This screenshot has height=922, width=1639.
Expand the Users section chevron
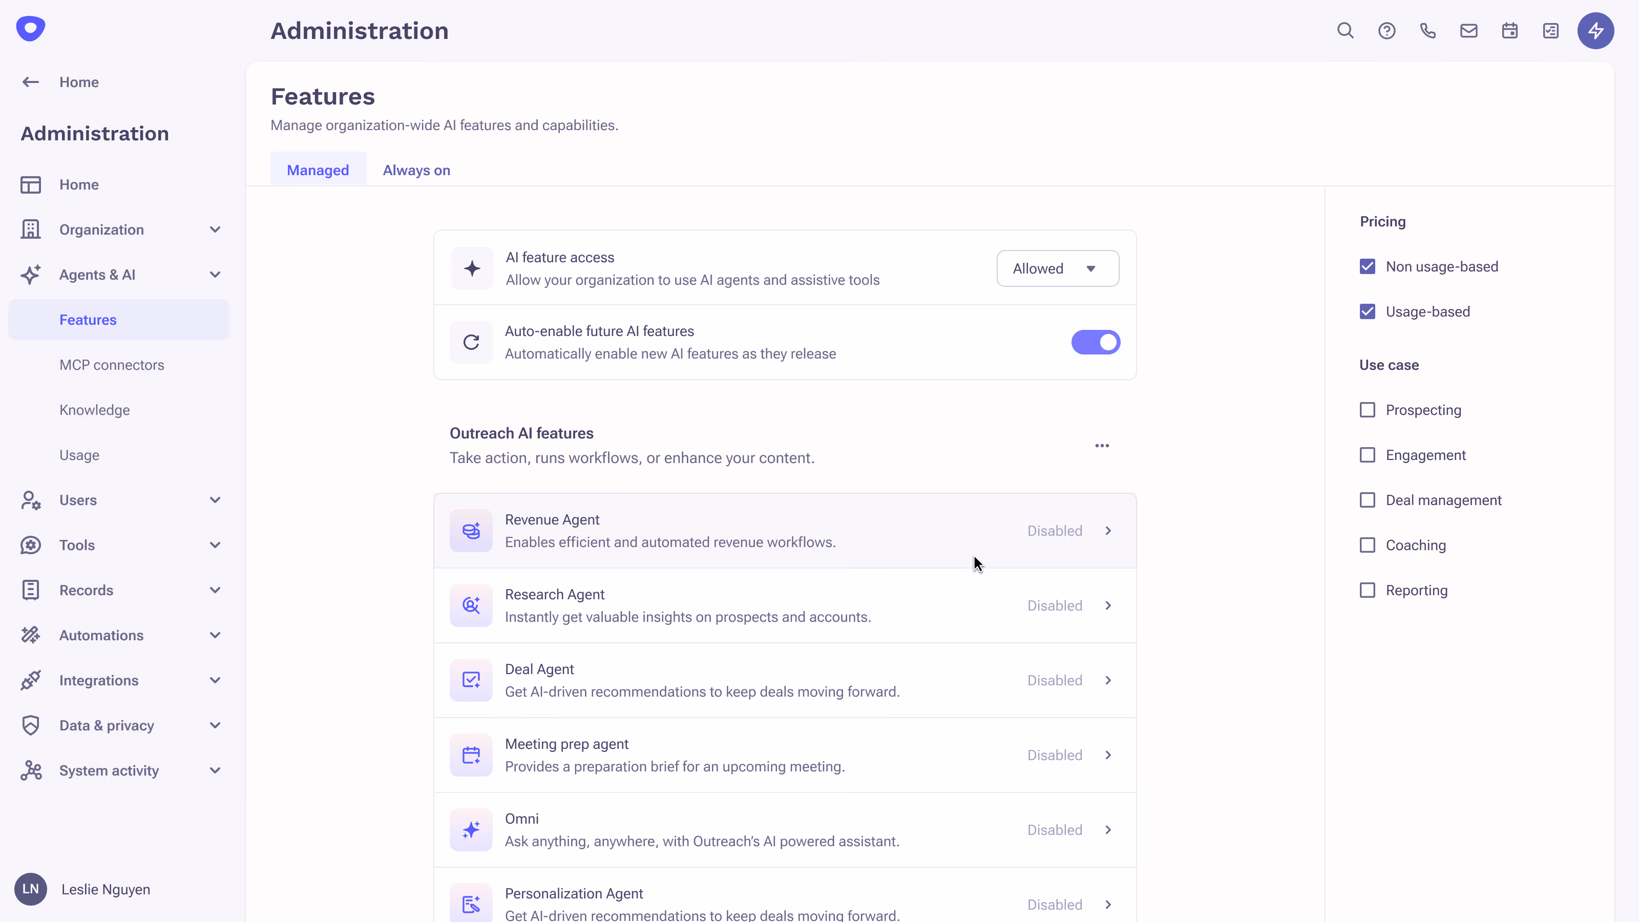[215, 500]
